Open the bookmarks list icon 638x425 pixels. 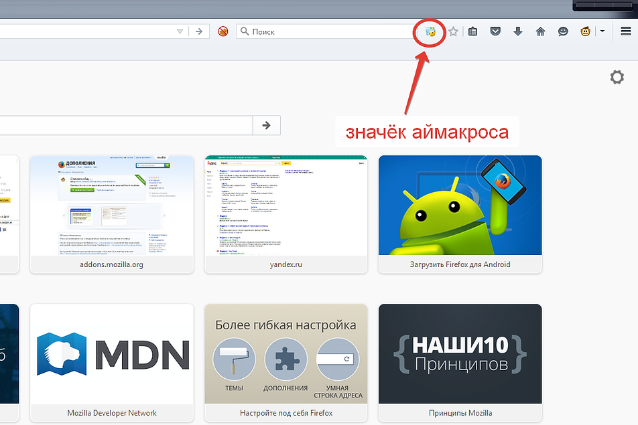tap(473, 31)
